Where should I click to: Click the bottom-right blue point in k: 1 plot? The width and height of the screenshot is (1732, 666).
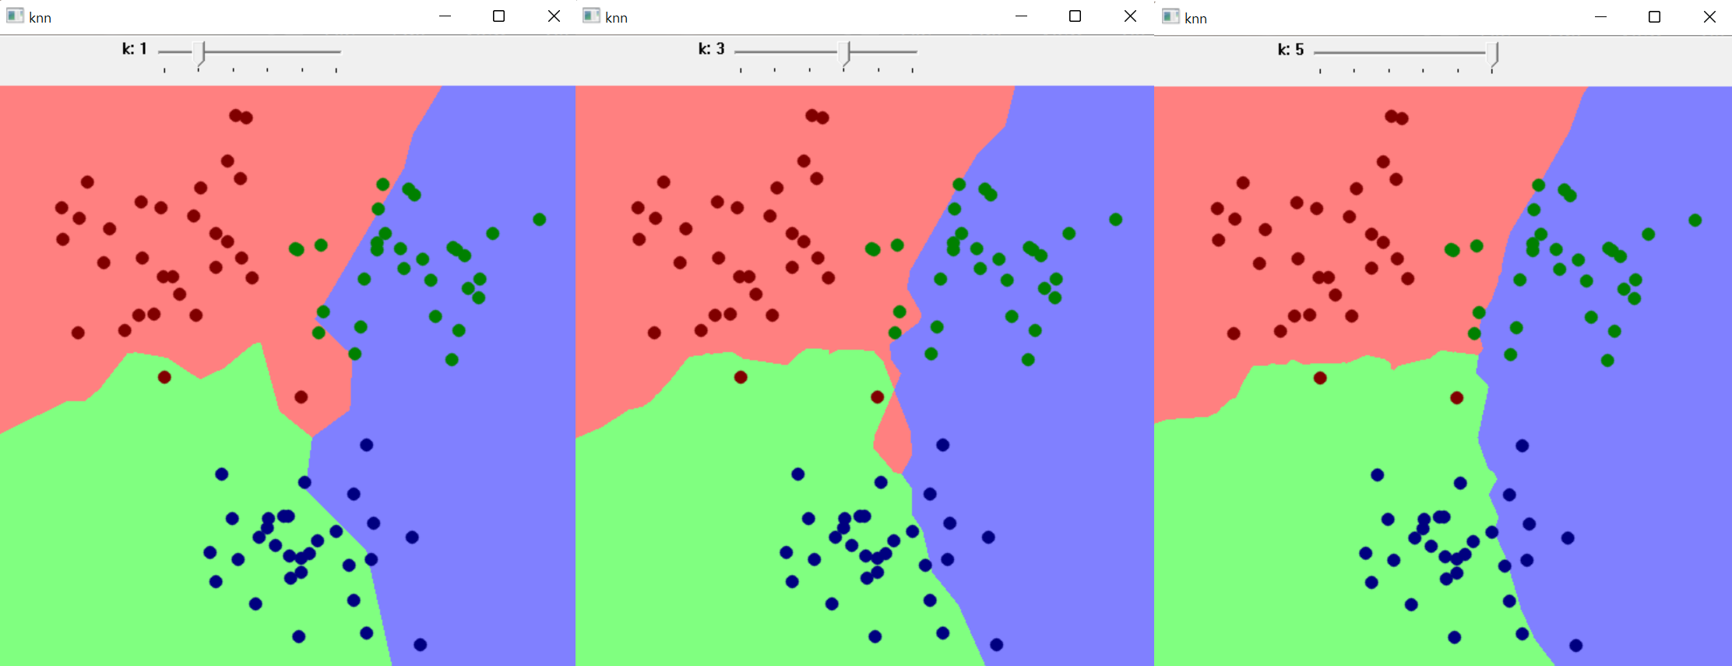(421, 644)
